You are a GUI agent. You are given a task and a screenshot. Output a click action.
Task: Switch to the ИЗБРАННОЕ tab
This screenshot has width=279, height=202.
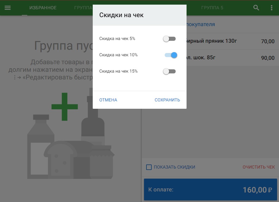pos(43,8)
